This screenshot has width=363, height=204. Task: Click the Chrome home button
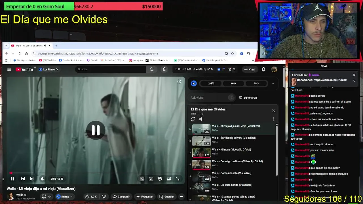(x=26, y=54)
